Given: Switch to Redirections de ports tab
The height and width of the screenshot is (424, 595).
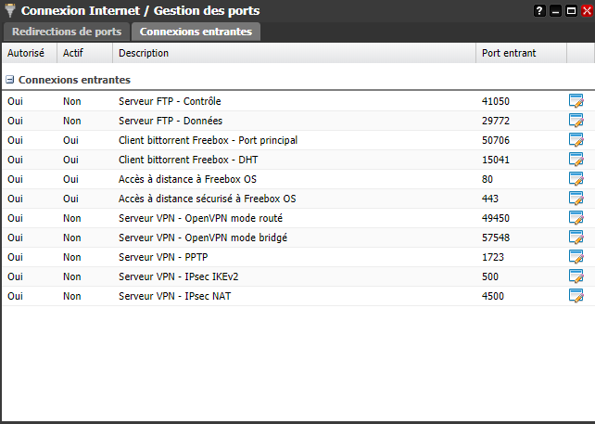Looking at the screenshot, I should [x=67, y=32].
